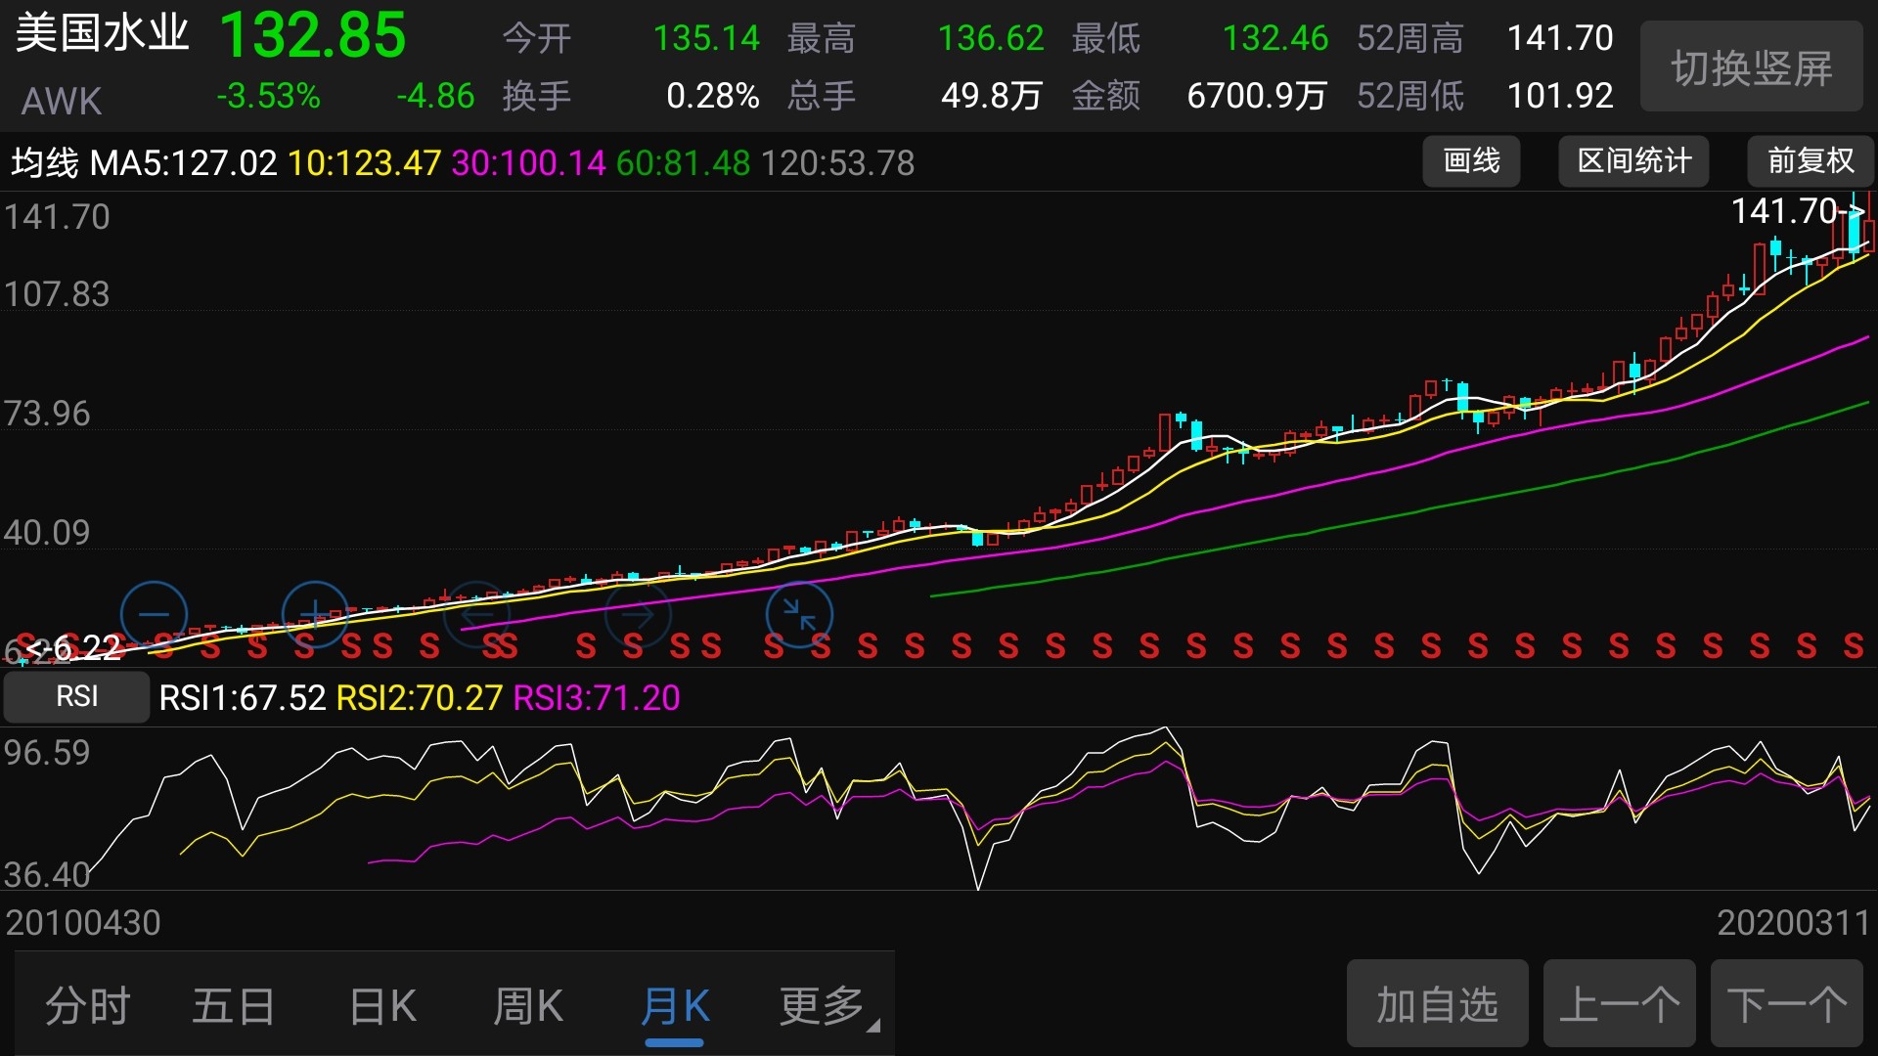
Task: Tap the 今开 value 135.14
Action: [705, 38]
